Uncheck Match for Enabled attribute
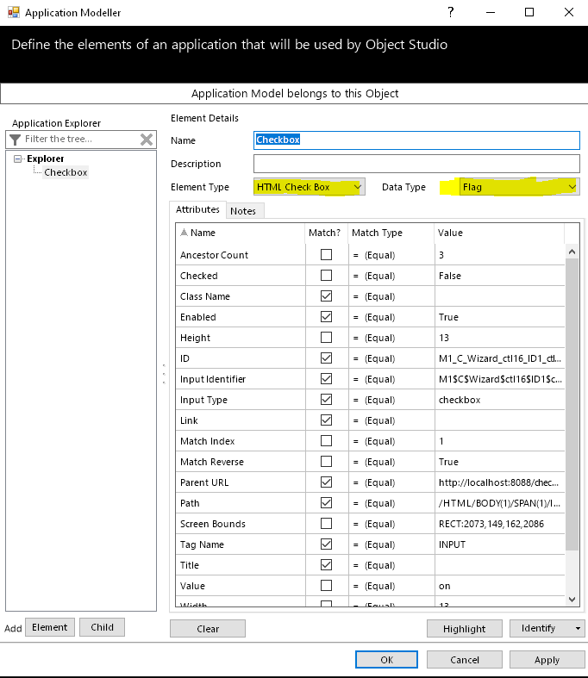588x678 pixels. click(326, 317)
